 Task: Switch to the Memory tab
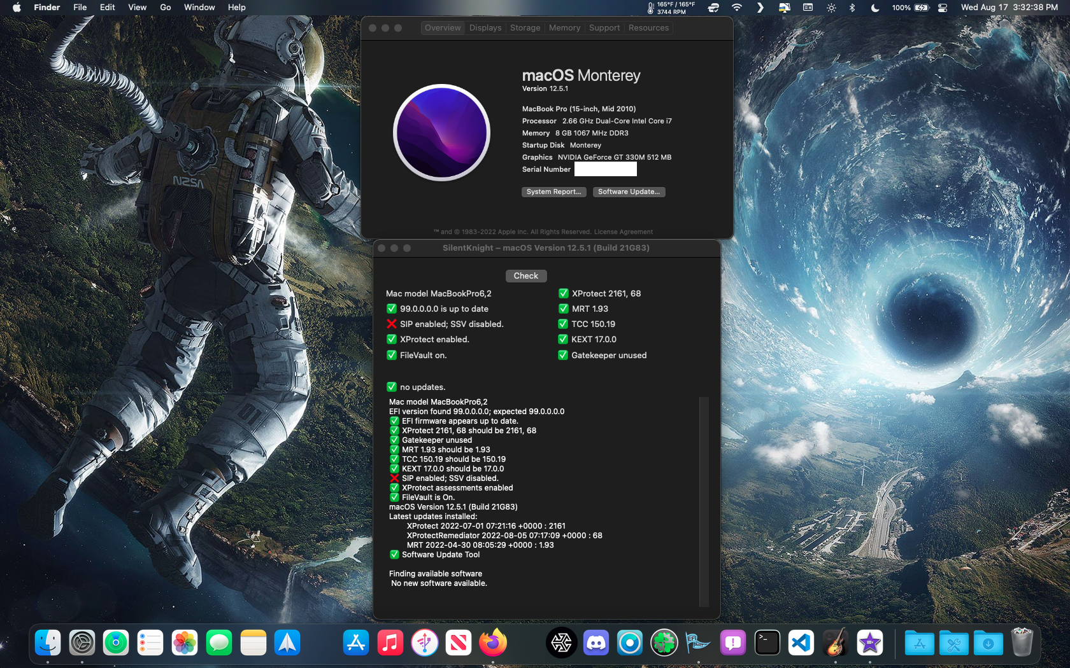(565, 28)
